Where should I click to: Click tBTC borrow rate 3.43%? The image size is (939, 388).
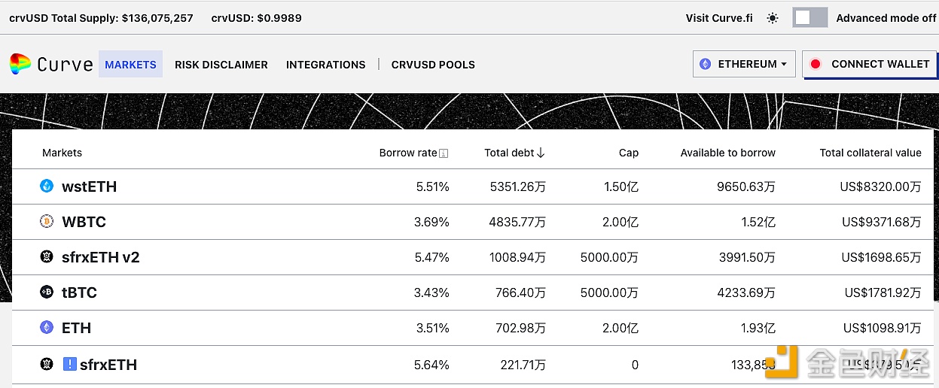(431, 293)
